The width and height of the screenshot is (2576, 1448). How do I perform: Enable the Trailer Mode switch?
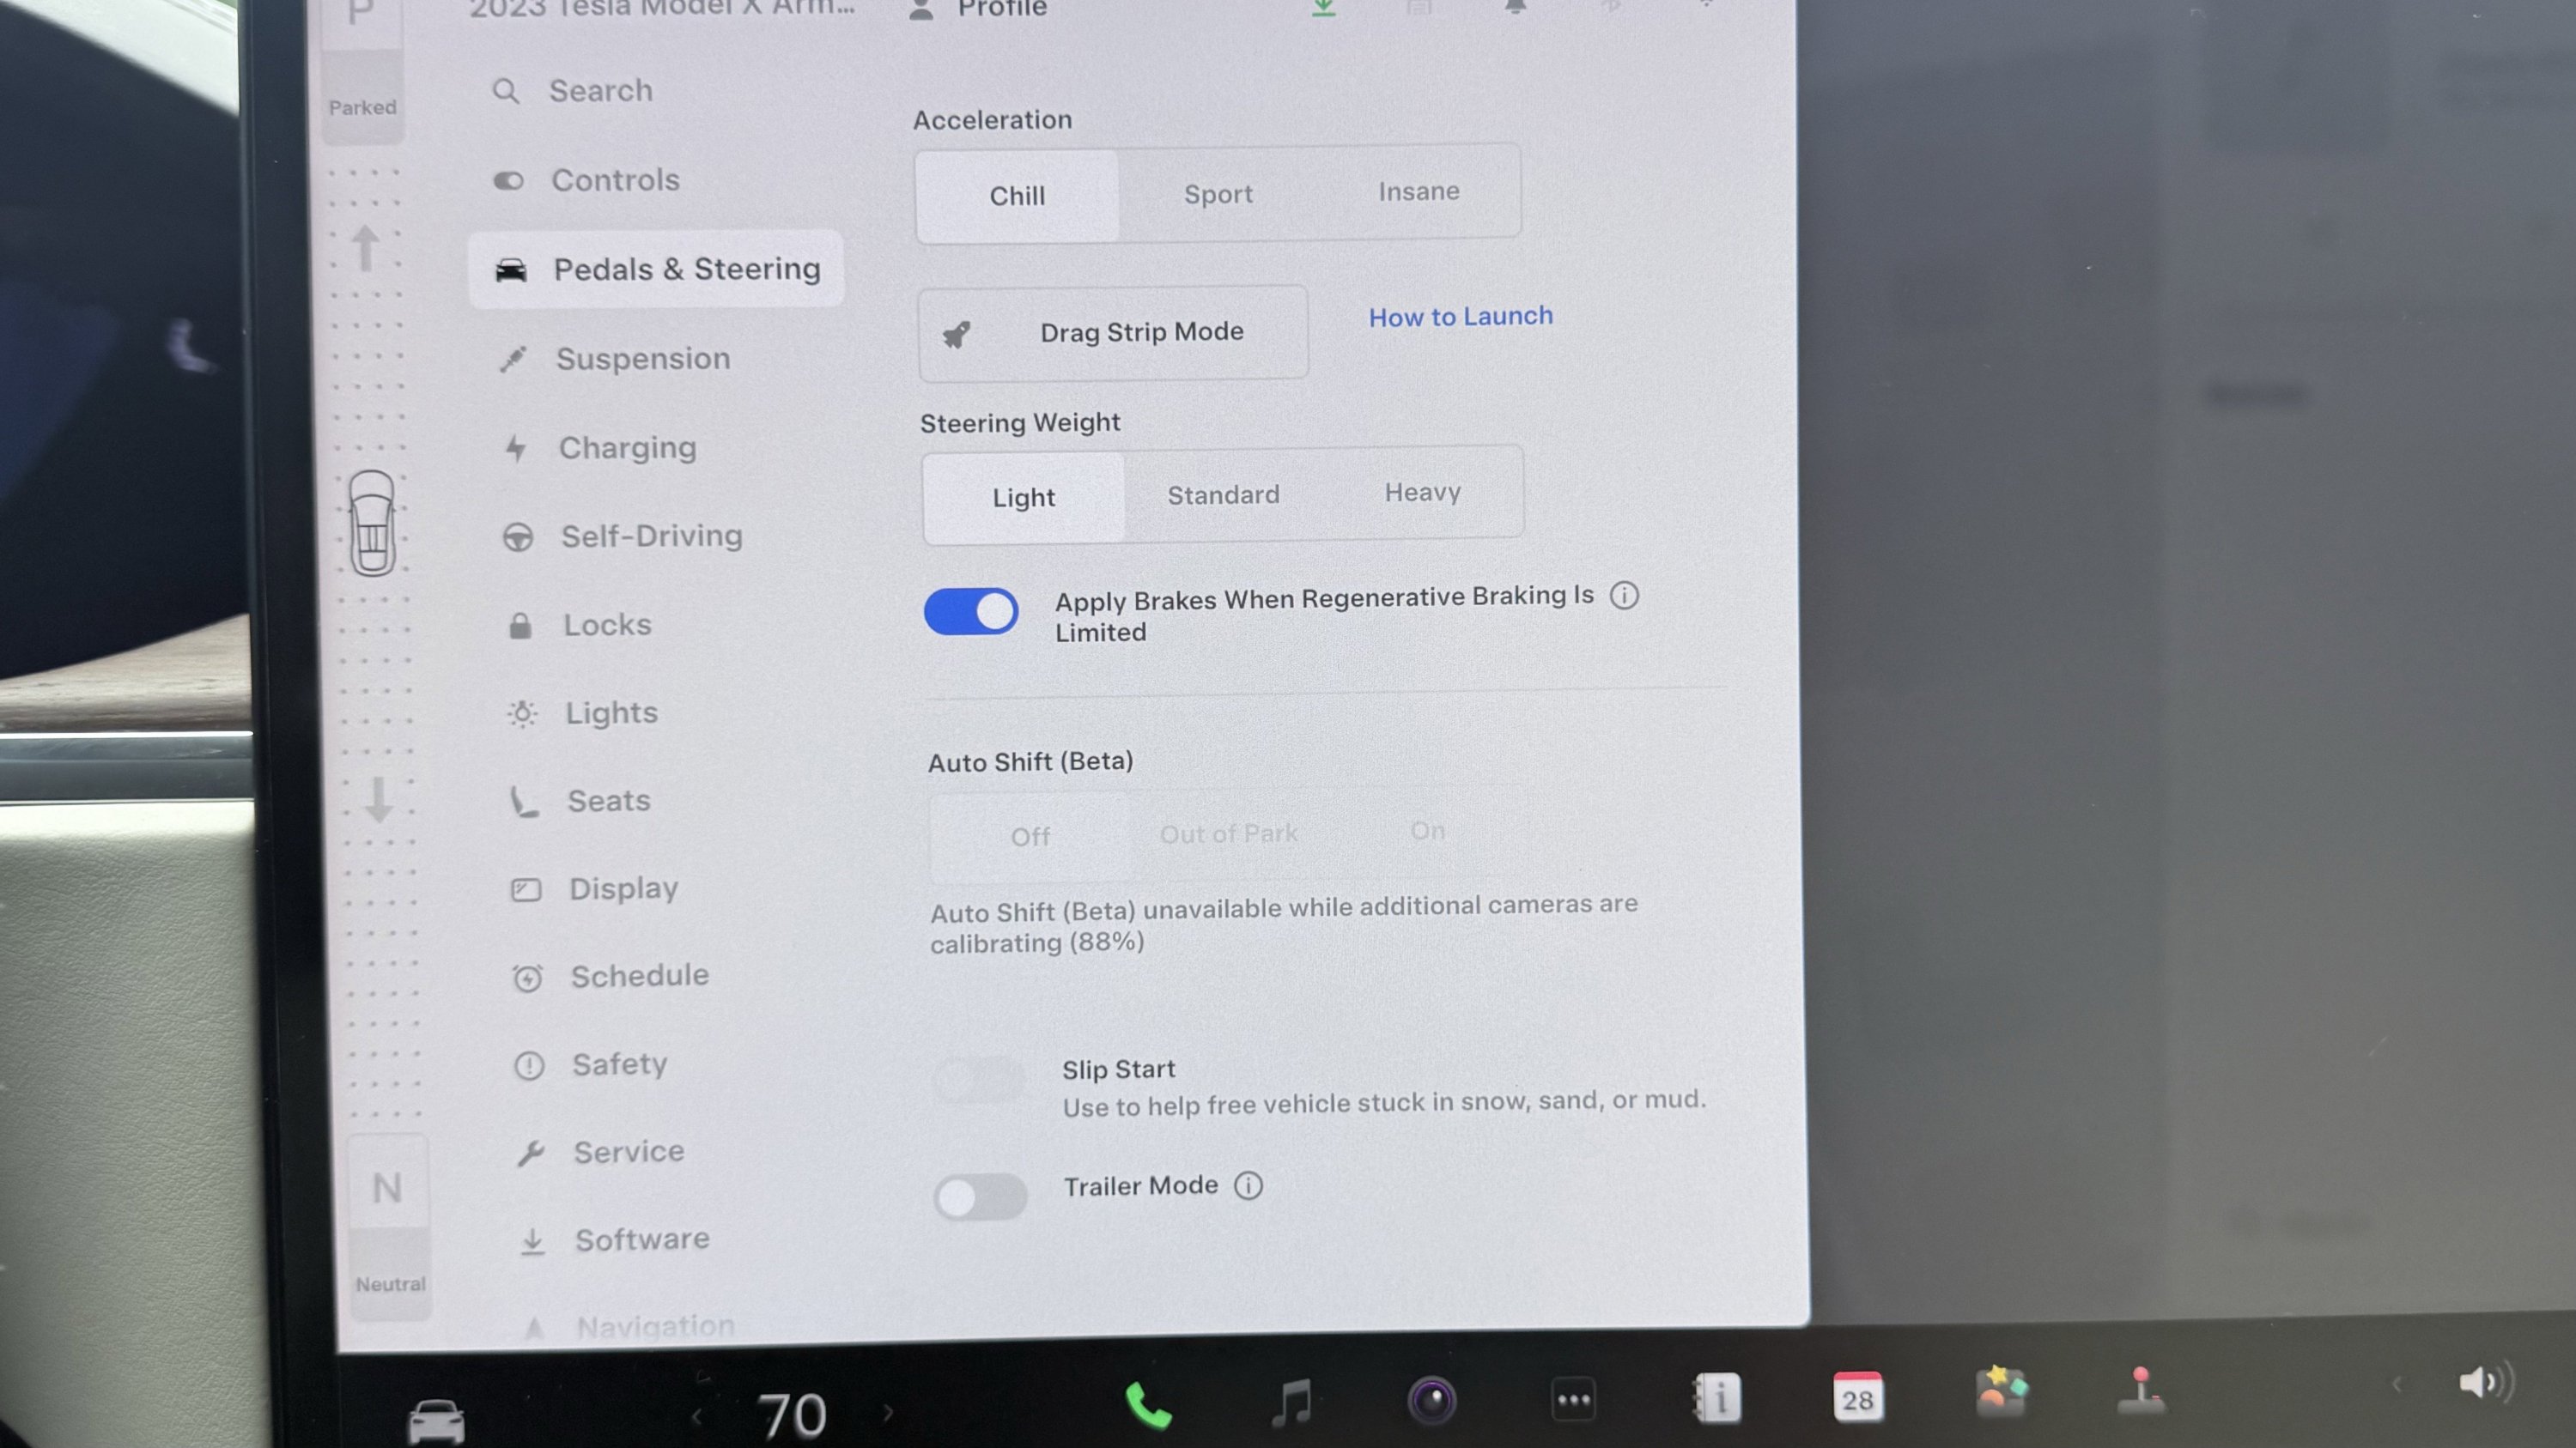click(980, 1197)
